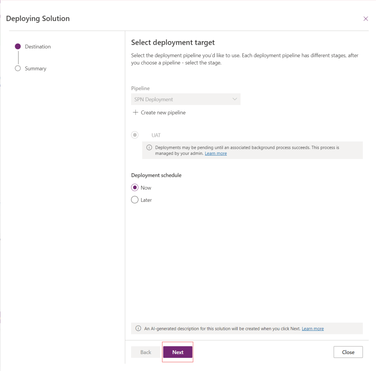Click the Summary step circle

click(18, 68)
